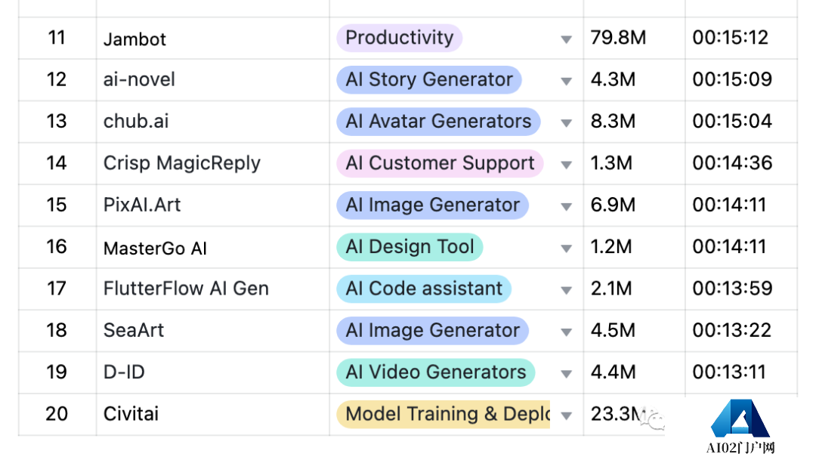Click rank number 11
Viewport: 816px width, 454px height.
[x=57, y=38]
